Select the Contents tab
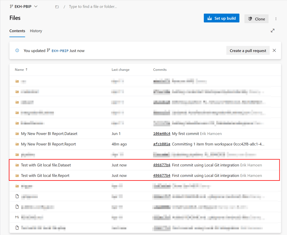This screenshot has width=287, height=235. pos(17,31)
